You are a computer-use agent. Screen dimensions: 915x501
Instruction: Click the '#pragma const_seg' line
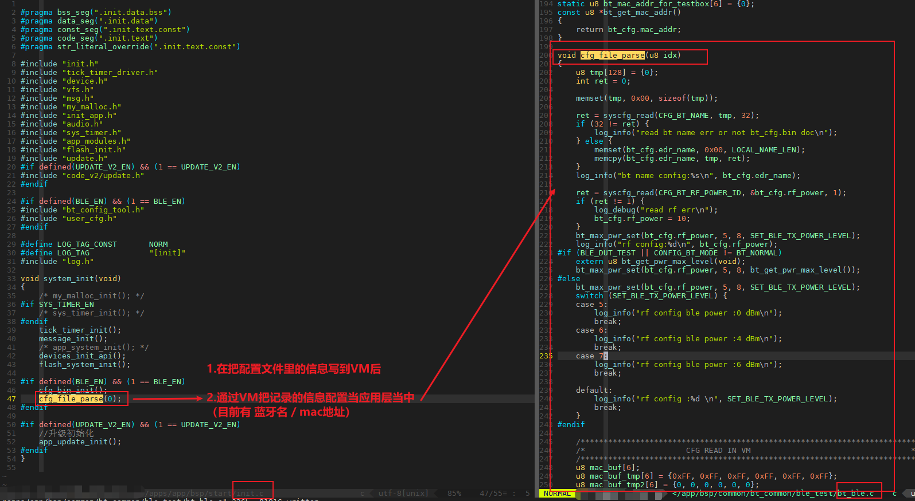point(105,29)
